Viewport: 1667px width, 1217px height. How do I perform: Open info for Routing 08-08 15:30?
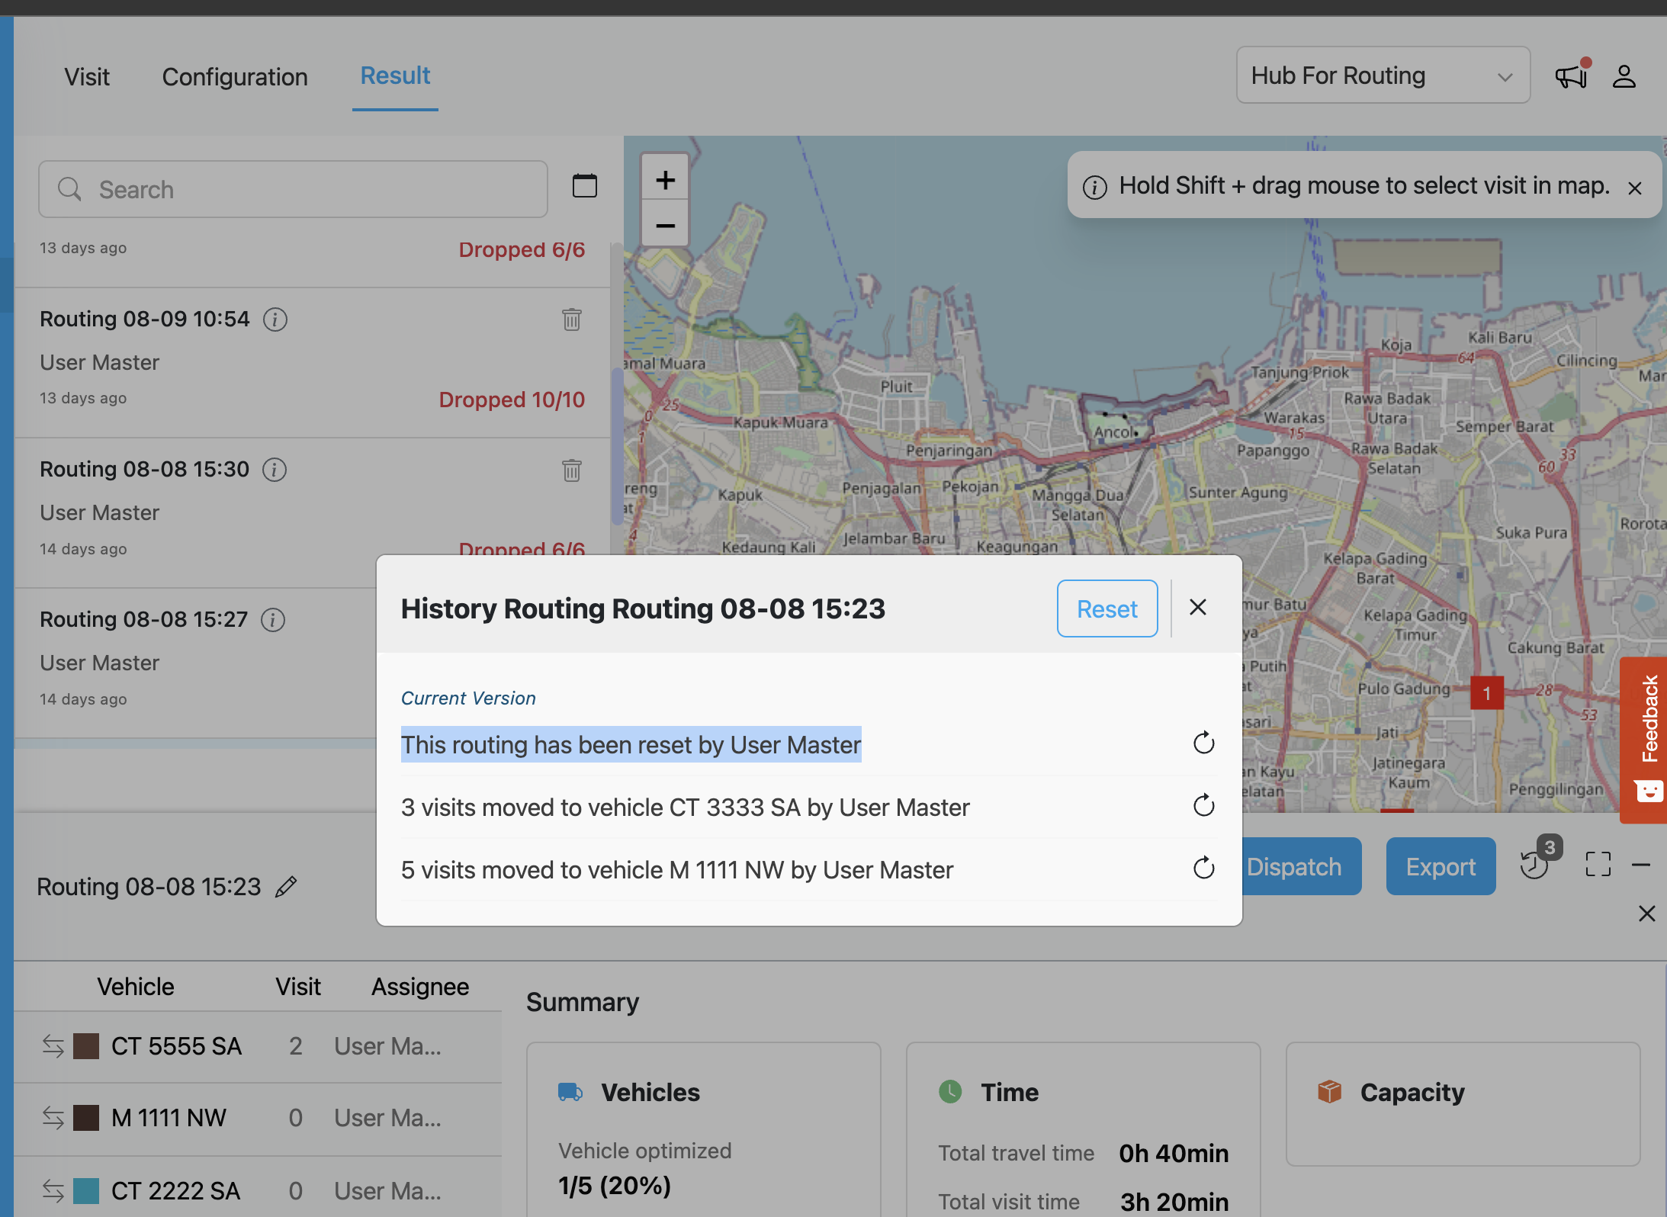click(275, 470)
